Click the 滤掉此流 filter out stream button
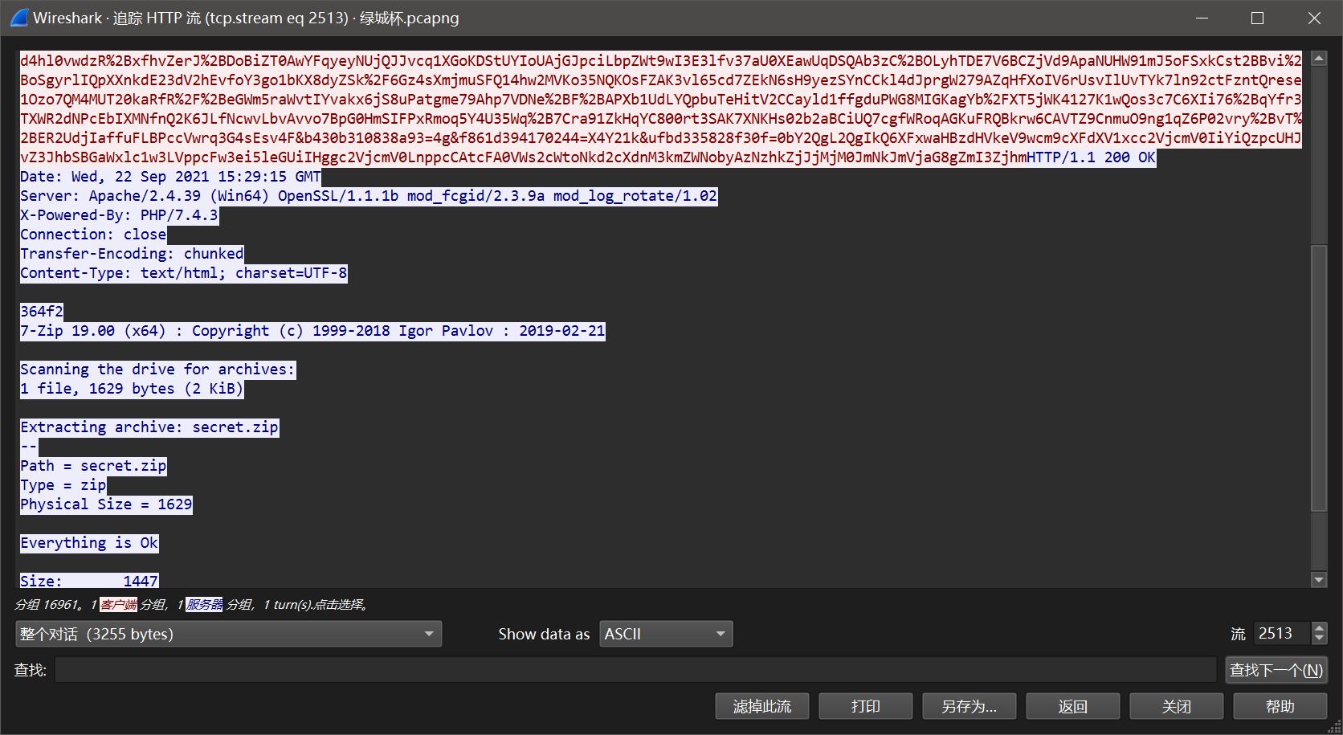Image resolution: width=1343 pixels, height=735 pixels. pos(761,706)
